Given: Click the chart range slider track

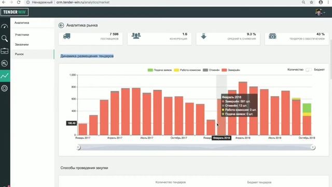Looking at the screenshot, I should pos(196,148).
